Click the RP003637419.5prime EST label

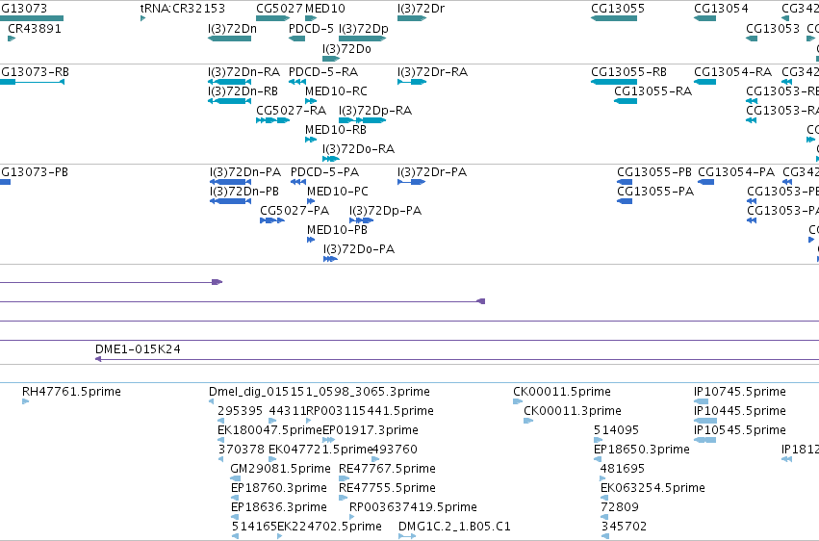click(413, 507)
